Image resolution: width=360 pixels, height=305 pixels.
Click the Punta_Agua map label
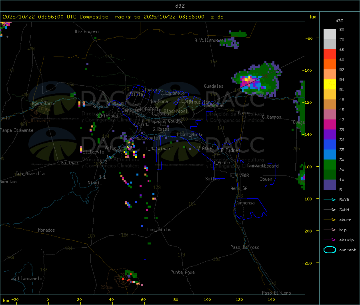click(x=182, y=272)
